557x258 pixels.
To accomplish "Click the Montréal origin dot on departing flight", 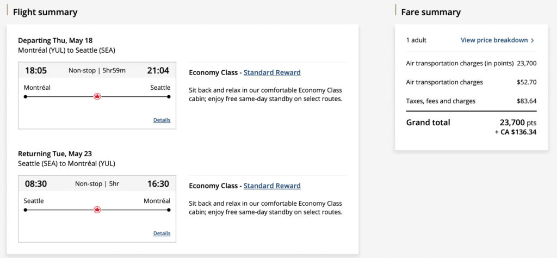I will [26, 97].
